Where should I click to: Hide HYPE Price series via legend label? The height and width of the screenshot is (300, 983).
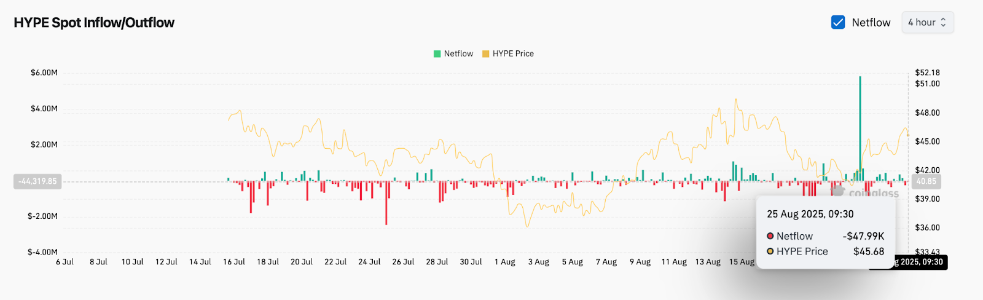[x=513, y=54]
